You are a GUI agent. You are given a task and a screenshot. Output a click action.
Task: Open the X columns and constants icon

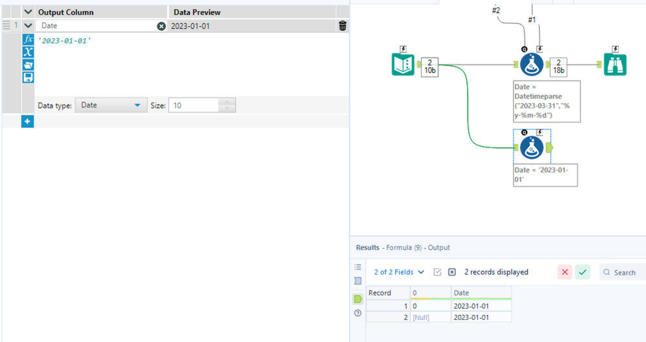[28, 52]
